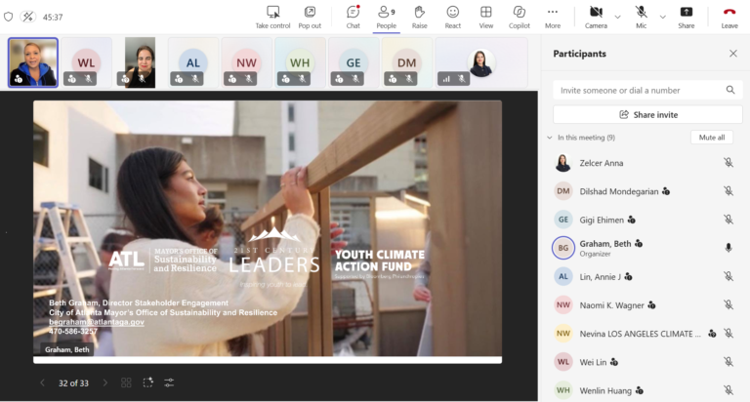The image size is (750, 402).
Task: Toggle mic icon for Nevina LOS ANGELES CLIMATE
Action: [x=728, y=334]
